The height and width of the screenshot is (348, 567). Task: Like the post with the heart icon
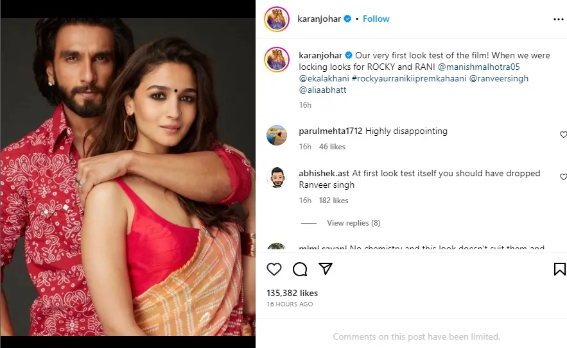(x=274, y=269)
